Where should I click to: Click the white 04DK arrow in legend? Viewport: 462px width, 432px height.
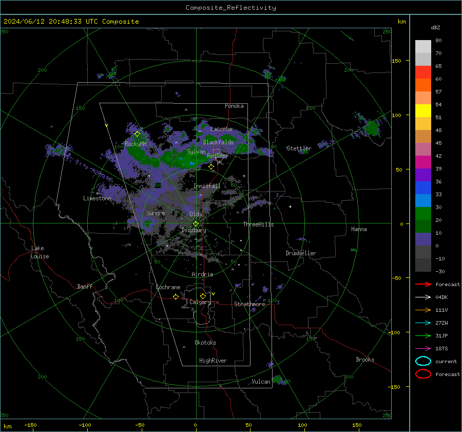tap(423, 297)
